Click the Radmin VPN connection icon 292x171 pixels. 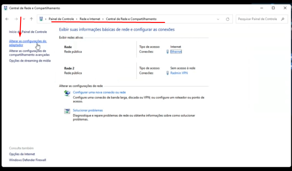(x=168, y=73)
